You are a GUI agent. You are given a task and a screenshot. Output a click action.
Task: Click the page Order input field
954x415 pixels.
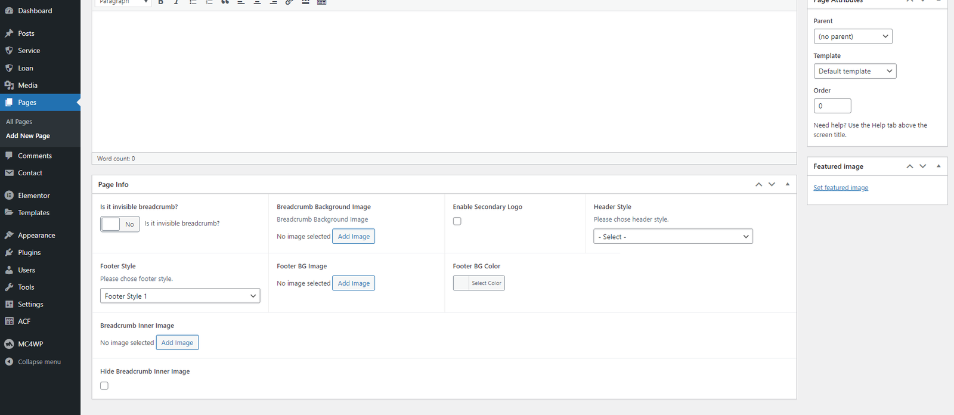(x=832, y=106)
